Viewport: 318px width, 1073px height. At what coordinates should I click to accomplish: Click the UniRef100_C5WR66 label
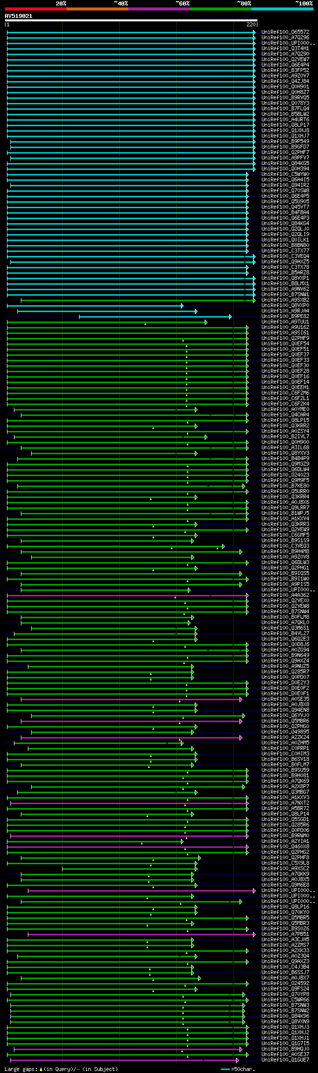(285, 1000)
